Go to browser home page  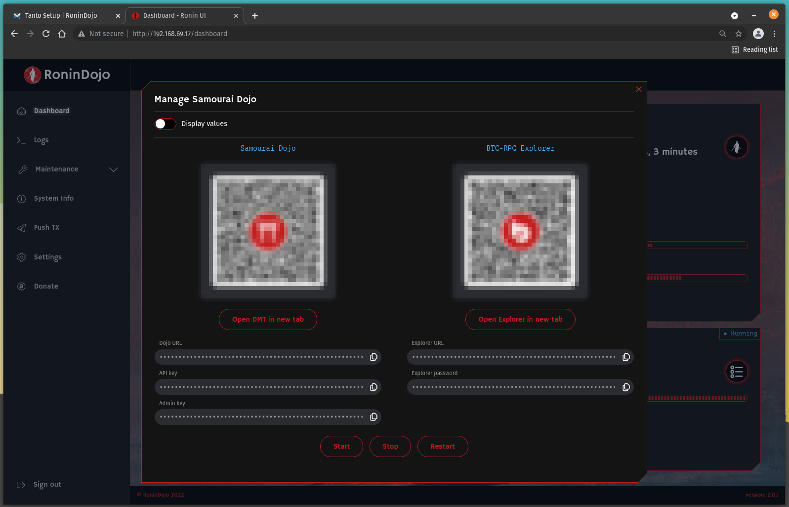coord(62,34)
